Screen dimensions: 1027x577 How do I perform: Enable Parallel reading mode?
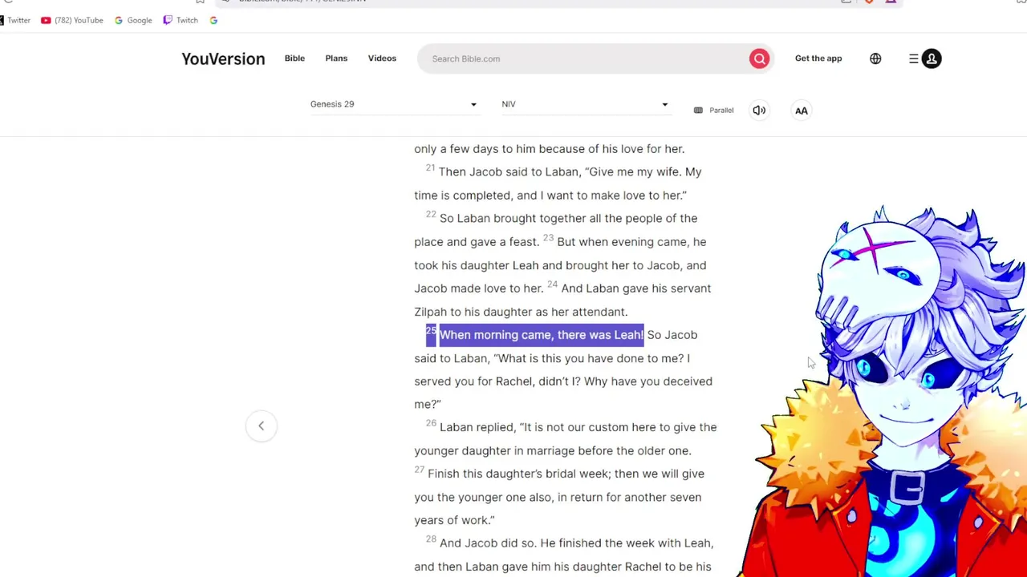(x=714, y=111)
